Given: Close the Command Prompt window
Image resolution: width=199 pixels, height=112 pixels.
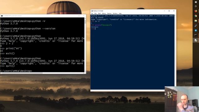Looking at the screenshot, I should click(84, 16).
